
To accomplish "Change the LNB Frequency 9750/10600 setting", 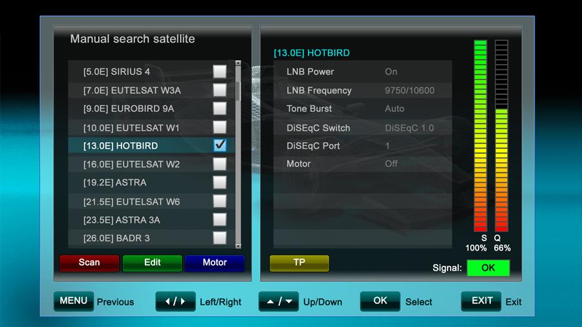I will pos(409,90).
